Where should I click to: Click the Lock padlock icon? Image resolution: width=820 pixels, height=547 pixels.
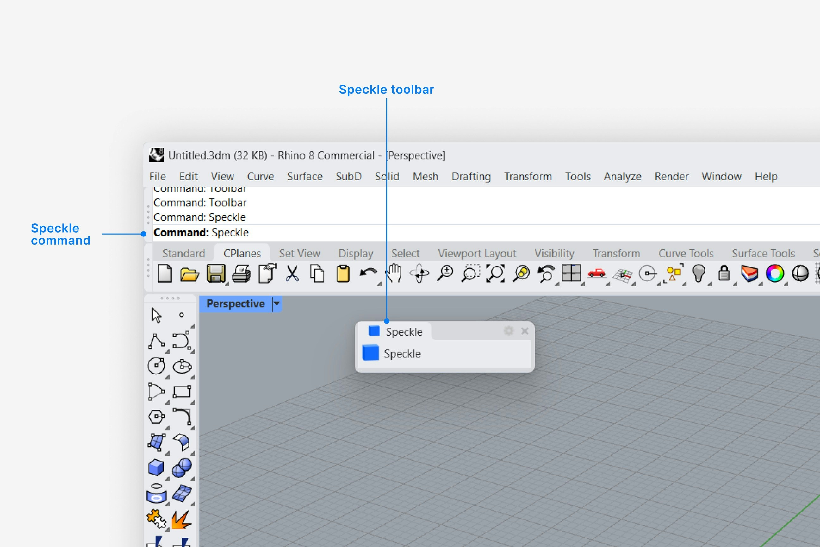724,273
